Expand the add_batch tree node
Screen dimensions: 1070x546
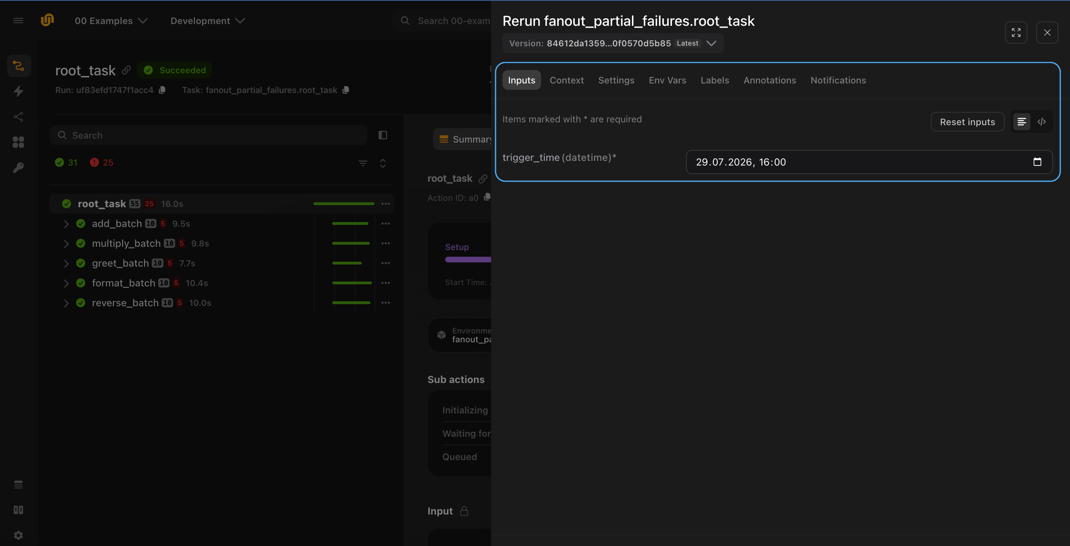(x=66, y=224)
